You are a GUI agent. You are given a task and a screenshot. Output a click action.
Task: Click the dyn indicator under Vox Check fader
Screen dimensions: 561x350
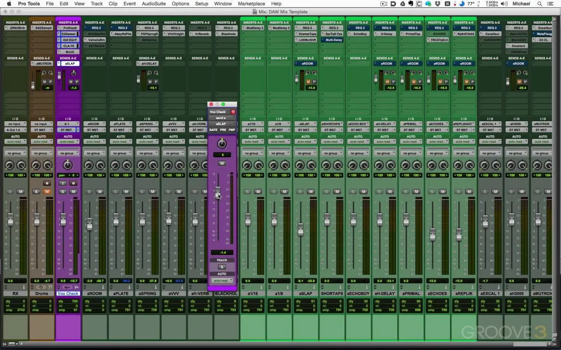pyautogui.click(x=67, y=287)
